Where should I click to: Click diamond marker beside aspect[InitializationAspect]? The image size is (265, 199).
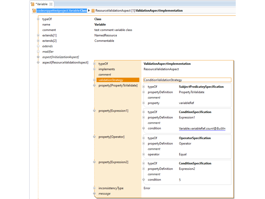[38, 57]
